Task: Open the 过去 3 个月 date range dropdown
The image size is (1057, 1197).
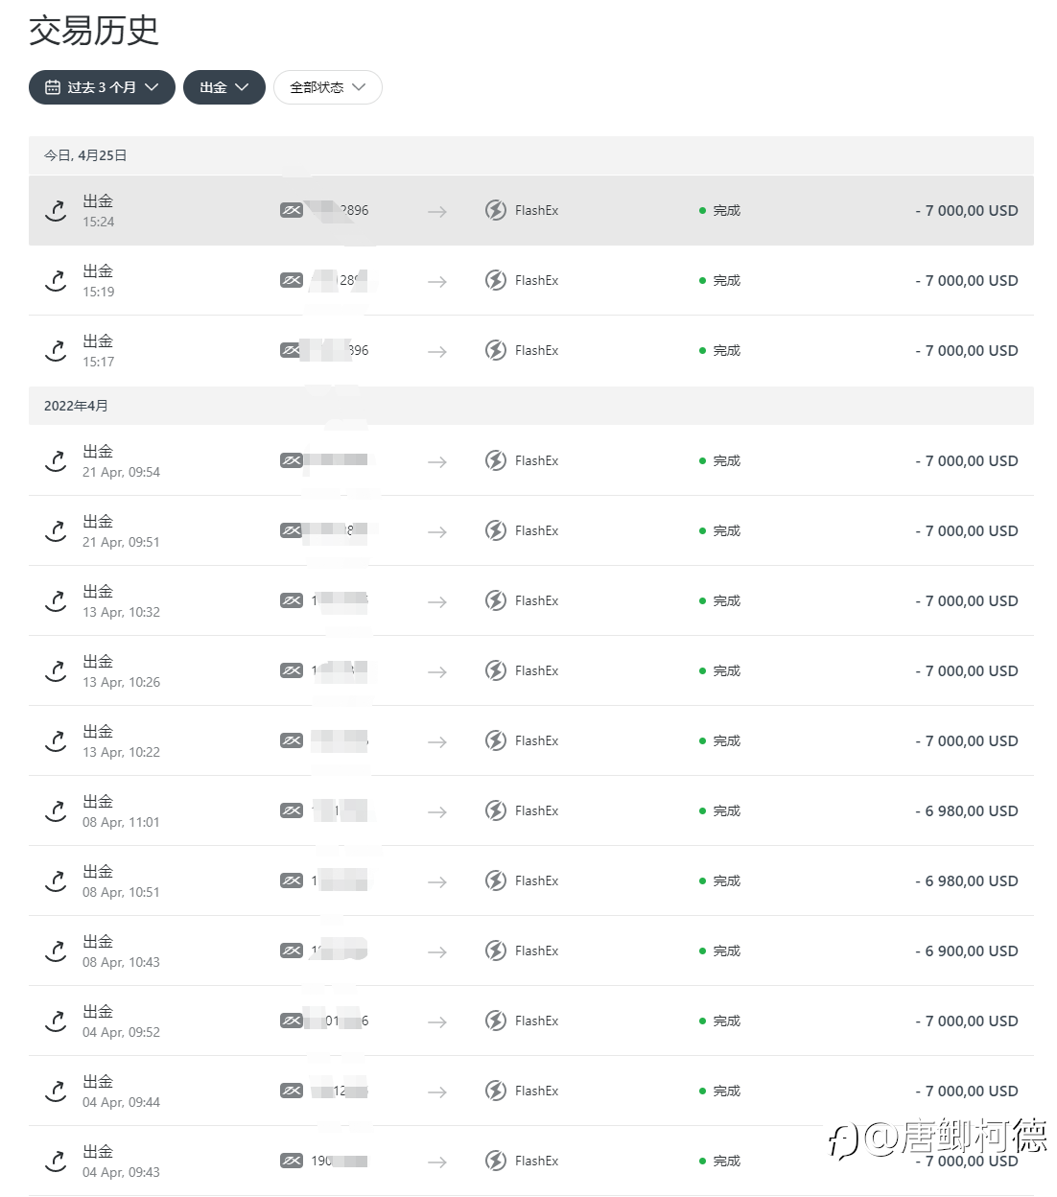Action: [102, 87]
